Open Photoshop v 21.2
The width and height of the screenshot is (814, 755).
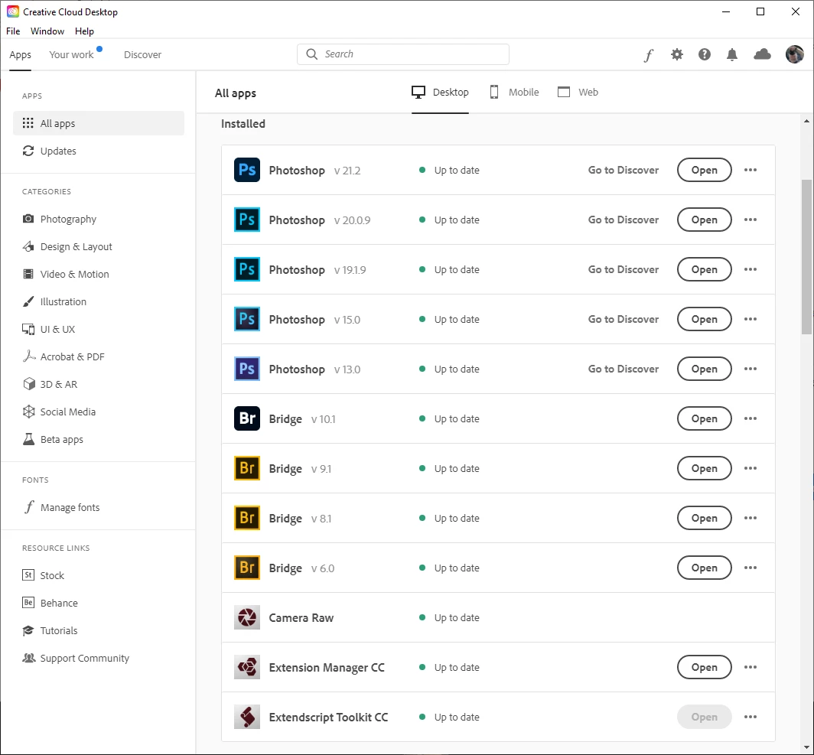click(x=704, y=170)
